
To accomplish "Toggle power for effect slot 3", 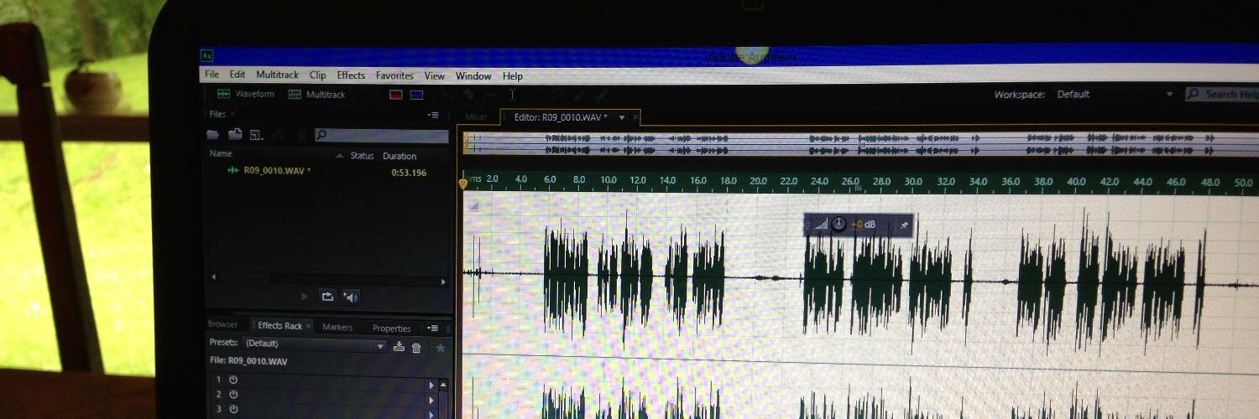I will (233, 408).
